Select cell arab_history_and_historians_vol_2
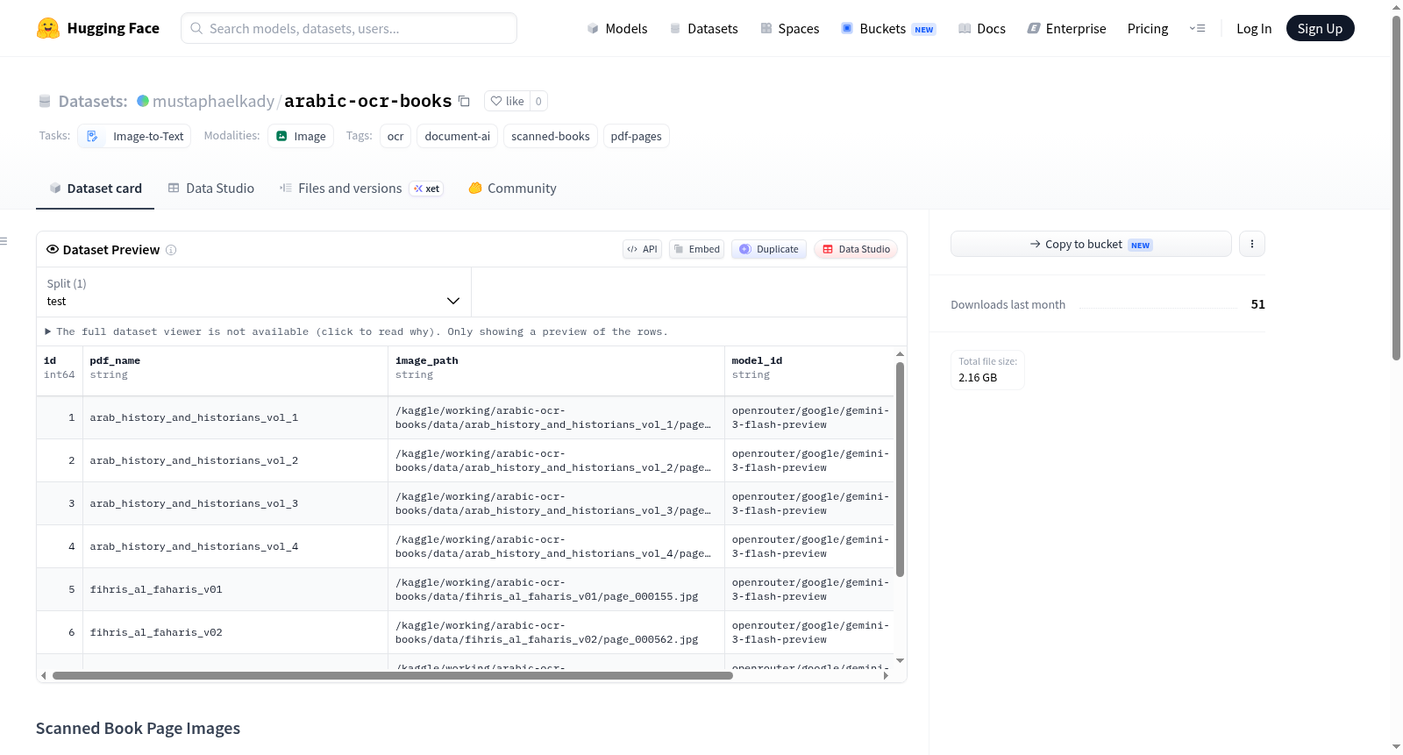 [235, 460]
